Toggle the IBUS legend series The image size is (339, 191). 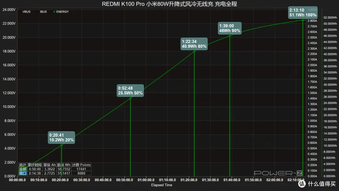pyautogui.click(x=42, y=12)
